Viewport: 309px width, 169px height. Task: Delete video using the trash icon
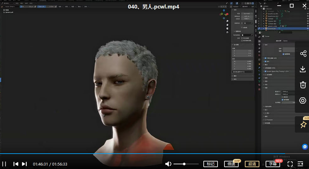(303, 85)
